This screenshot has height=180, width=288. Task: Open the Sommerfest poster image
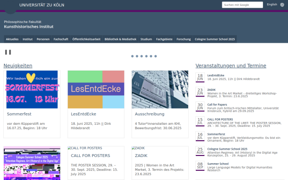tap(32, 89)
